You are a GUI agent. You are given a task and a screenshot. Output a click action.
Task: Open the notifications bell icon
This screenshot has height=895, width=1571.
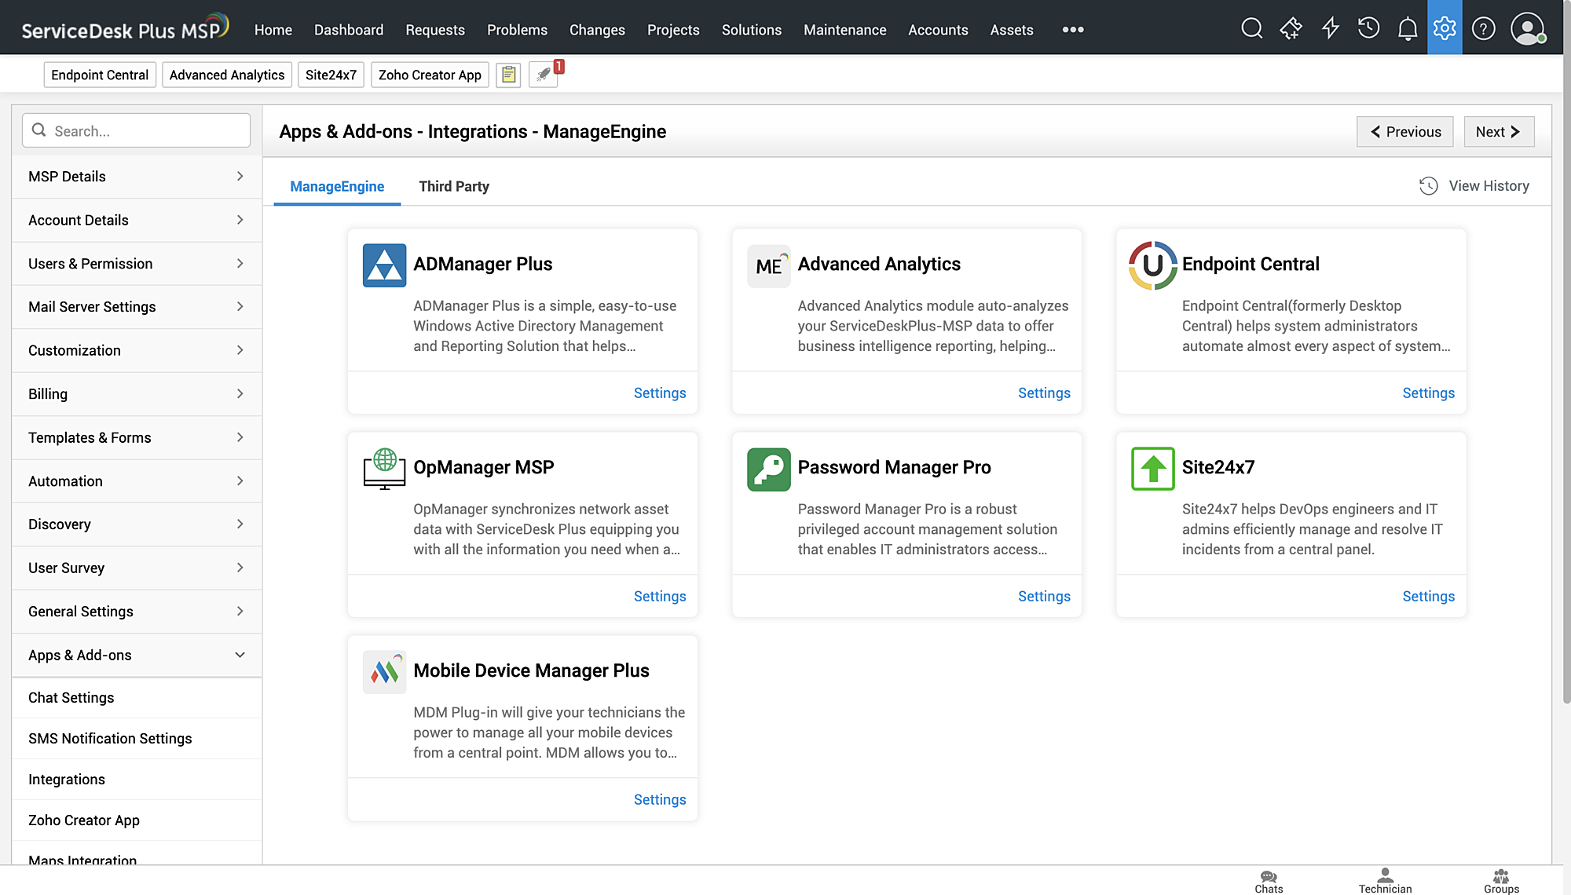coord(1407,29)
